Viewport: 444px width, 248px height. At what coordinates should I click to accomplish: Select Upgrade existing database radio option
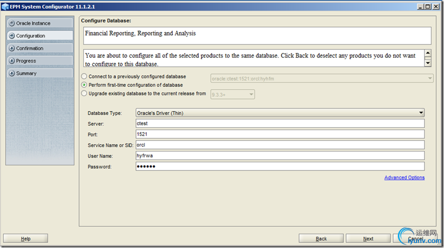pos(84,93)
